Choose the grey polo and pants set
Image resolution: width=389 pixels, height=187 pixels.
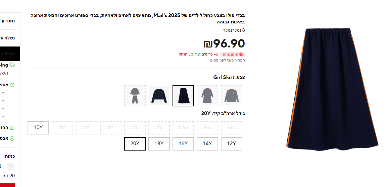135,96
